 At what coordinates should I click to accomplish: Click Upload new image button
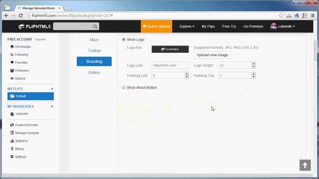tap(212, 55)
